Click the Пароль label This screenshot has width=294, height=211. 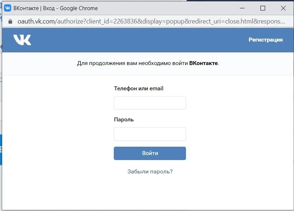[124, 120]
